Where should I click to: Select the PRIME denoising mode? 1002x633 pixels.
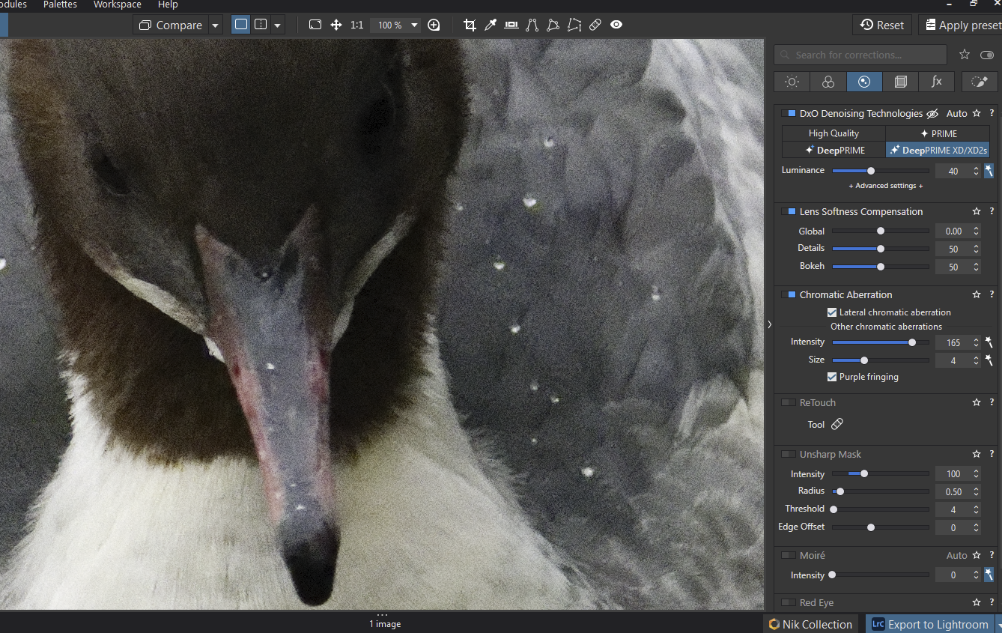938,133
